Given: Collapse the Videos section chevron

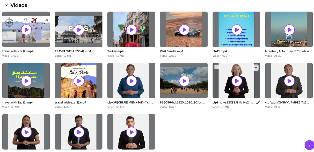Looking at the screenshot, I should [6, 5].
